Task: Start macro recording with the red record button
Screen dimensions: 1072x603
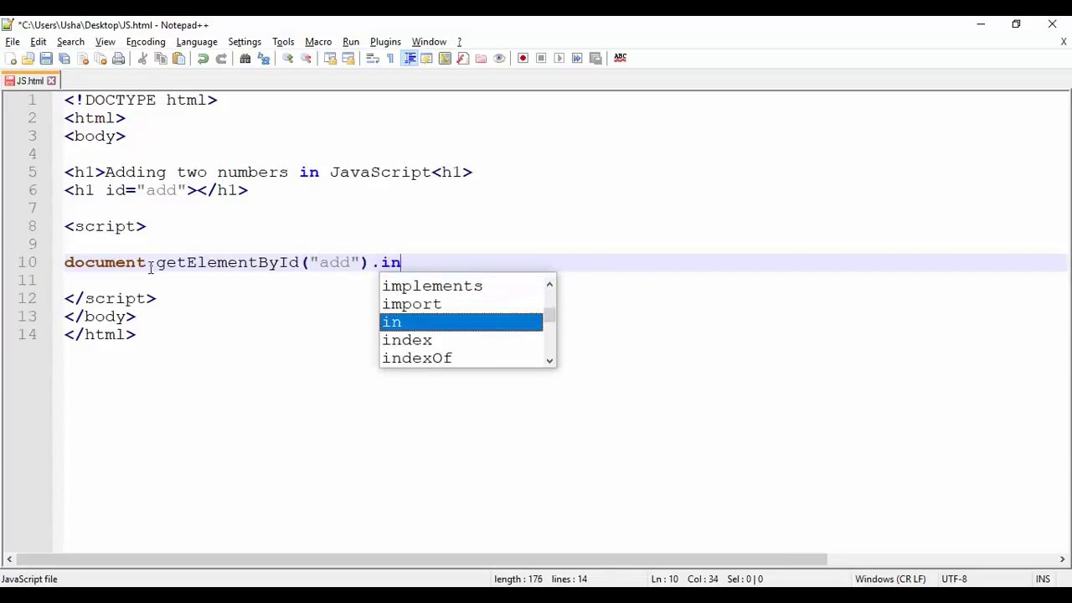Action: point(523,59)
